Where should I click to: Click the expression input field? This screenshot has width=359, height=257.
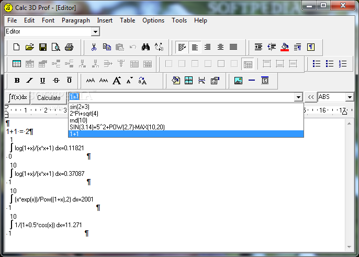[182, 97]
